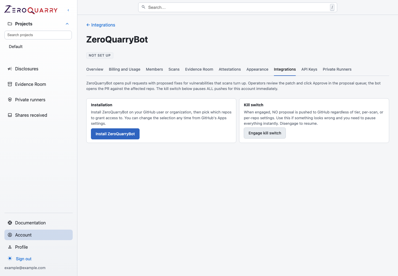
Task: Click the Disclosures megaphone icon
Action: tap(10, 69)
